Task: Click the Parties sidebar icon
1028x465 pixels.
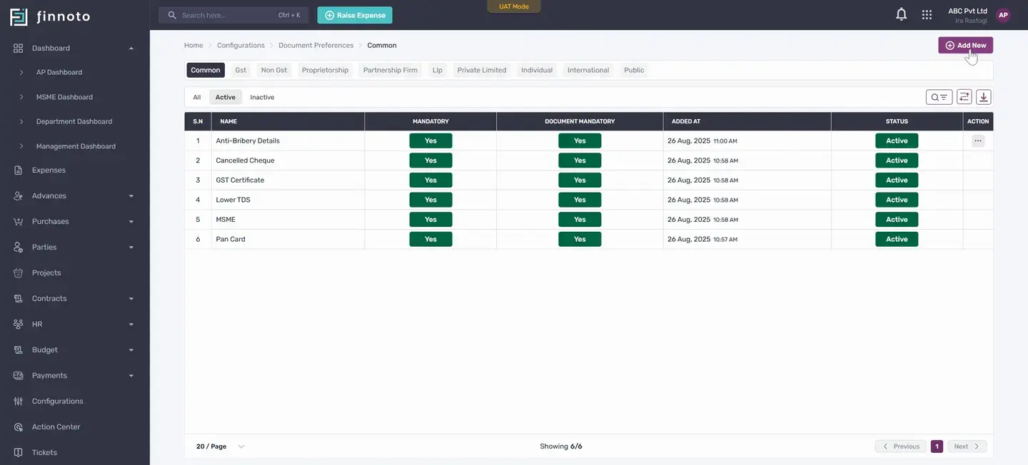Action: (x=19, y=247)
